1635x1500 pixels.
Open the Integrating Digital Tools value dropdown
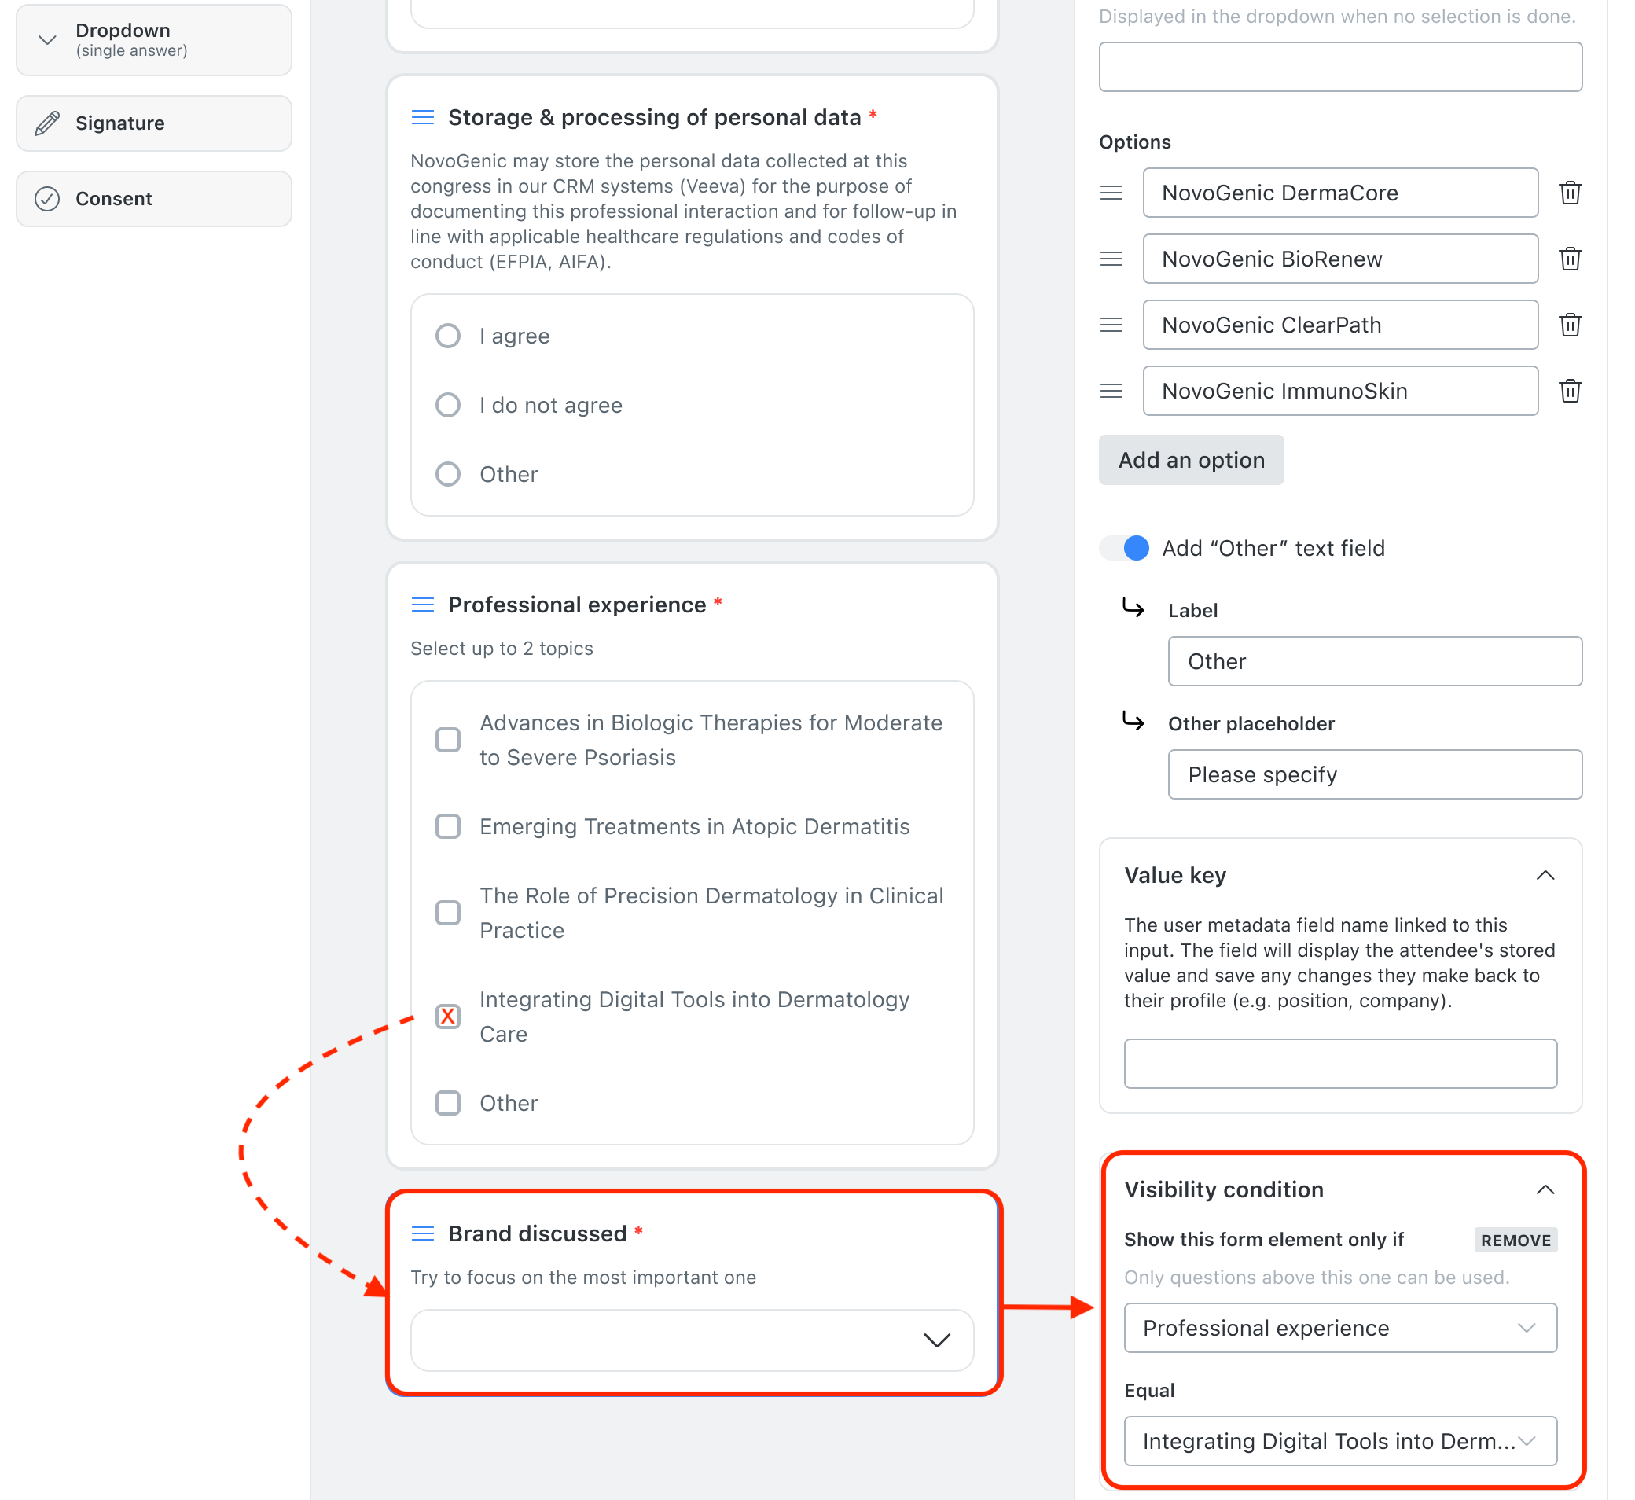tap(1340, 1442)
